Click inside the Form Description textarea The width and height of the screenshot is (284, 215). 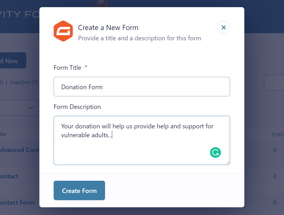coord(142,140)
